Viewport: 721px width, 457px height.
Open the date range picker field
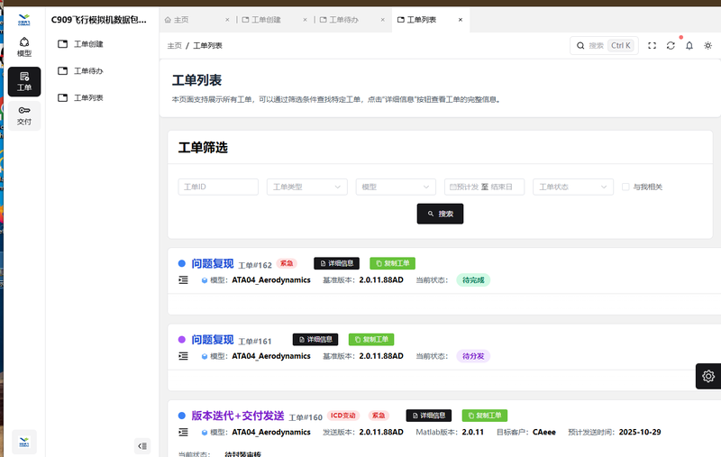[x=484, y=187]
